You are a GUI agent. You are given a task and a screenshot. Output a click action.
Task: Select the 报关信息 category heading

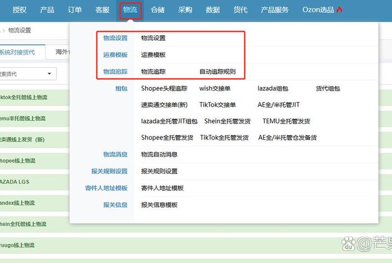(115, 205)
